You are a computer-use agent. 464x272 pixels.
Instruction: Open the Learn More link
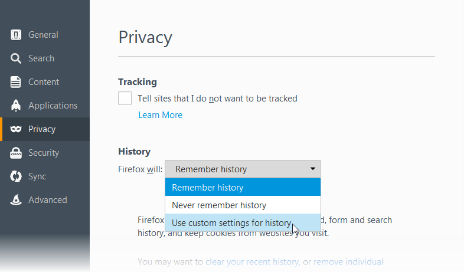point(160,115)
